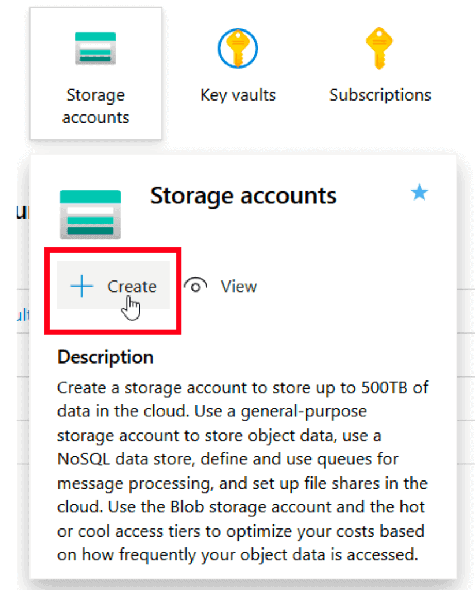Click the Storage accounts tile icon
This screenshot has height=592, width=475.
(95, 49)
